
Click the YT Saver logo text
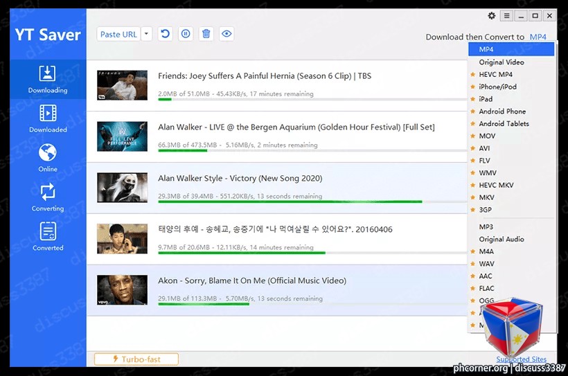click(x=48, y=35)
